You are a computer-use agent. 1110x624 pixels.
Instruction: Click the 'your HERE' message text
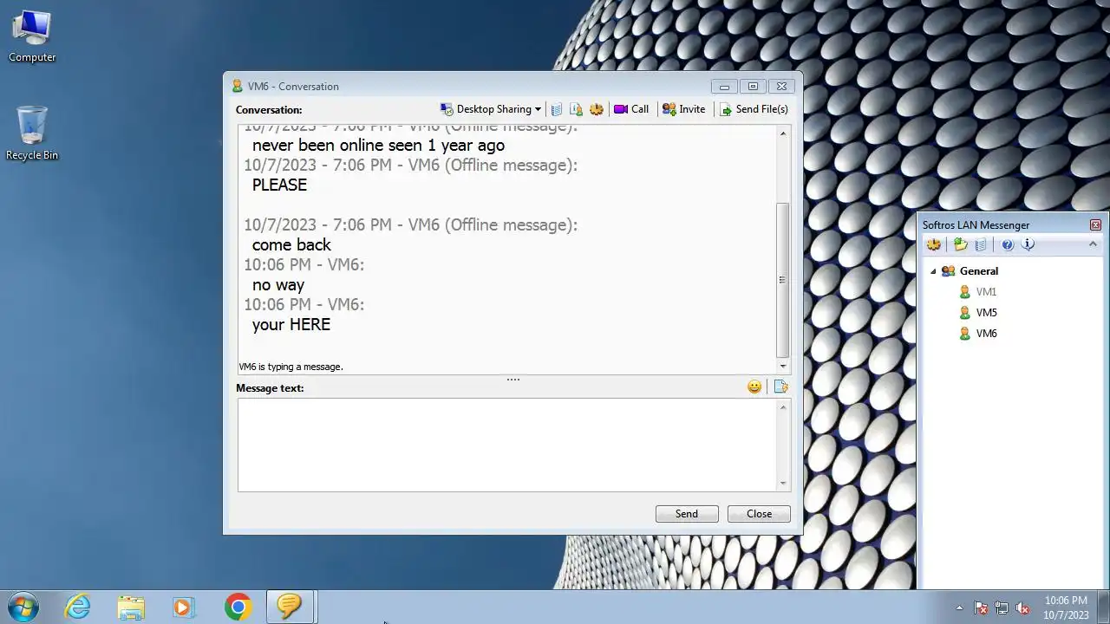pyautogui.click(x=291, y=324)
